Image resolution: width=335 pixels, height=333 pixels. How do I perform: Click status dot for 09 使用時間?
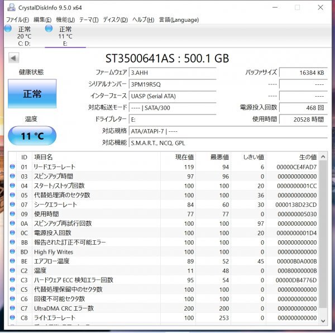click(12, 214)
